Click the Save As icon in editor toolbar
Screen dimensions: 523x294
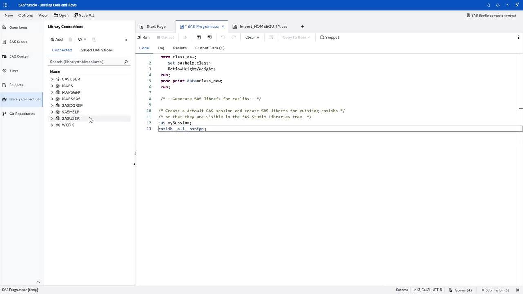pyautogui.click(x=209, y=37)
